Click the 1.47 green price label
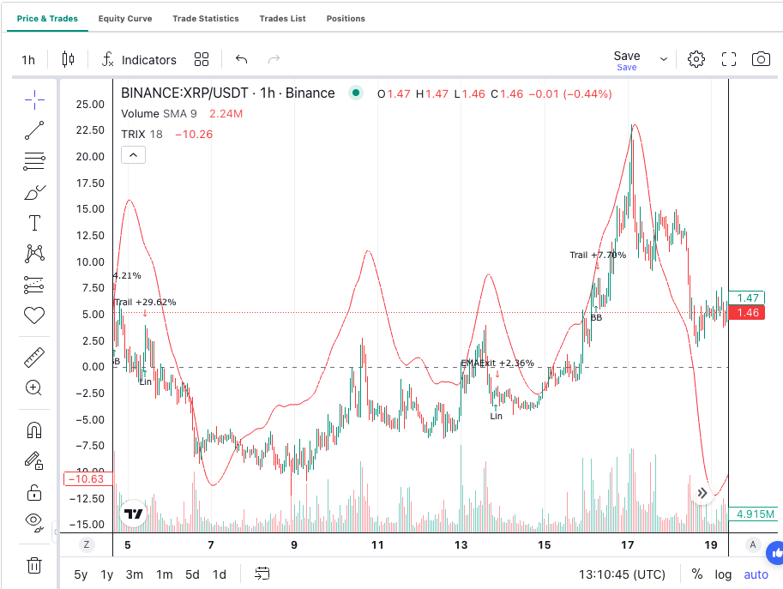Viewport: 783px width, 589px height. coord(747,298)
